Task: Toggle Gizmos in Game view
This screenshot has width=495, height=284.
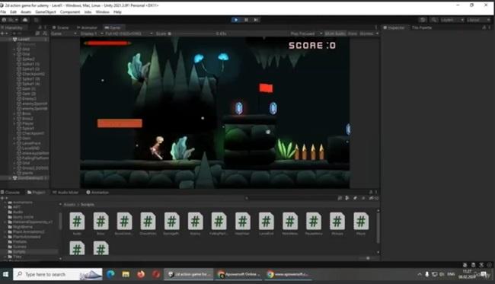Action: [x=366, y=34]
